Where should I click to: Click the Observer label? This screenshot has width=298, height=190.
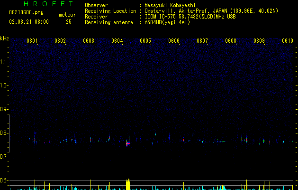coord(96,5)
